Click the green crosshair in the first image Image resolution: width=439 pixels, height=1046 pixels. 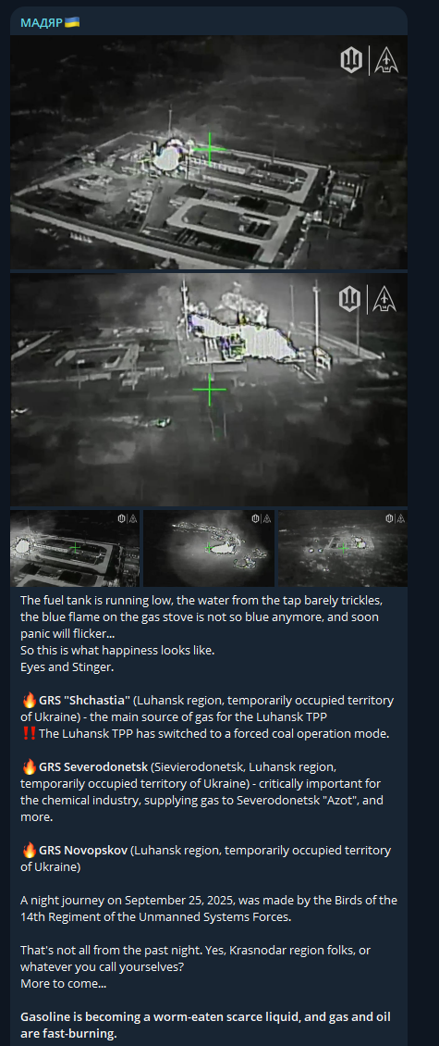(209, 149)
